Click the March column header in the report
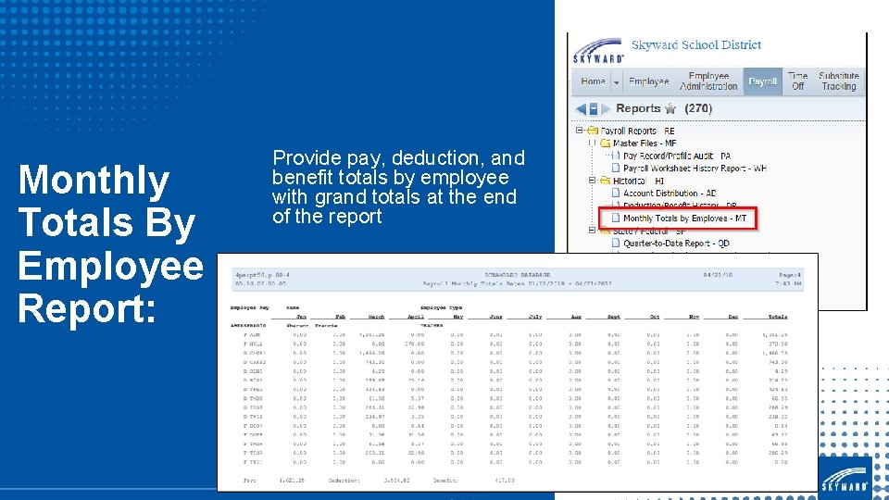Screen dimensions: 889x500 [x=376, y=317]
